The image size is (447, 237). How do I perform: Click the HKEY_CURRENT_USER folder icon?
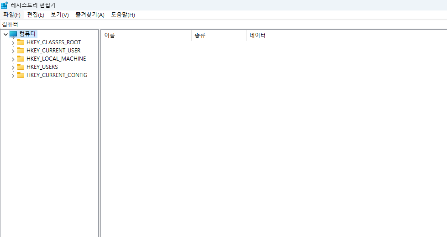point(21,50)
